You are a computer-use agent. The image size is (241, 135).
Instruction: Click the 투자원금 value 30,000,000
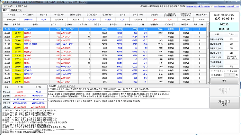tap(11, 20)
